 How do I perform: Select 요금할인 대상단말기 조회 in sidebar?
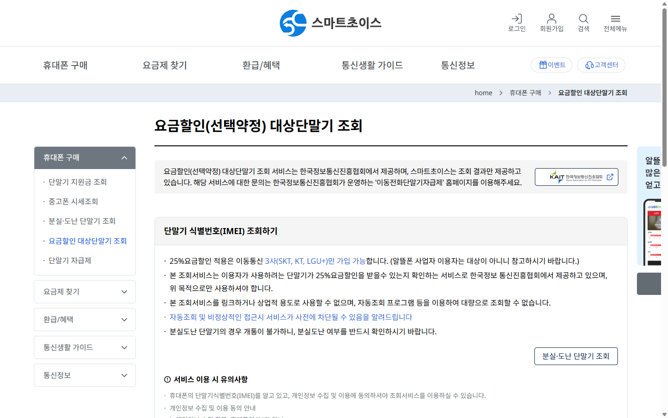coord(88,241)
